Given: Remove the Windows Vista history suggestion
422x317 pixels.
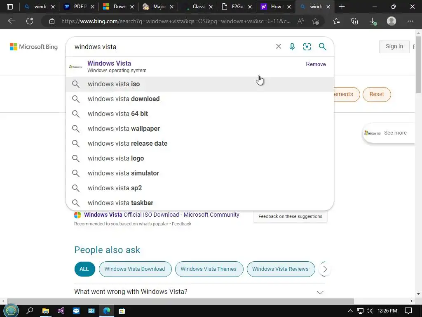Looking at the screenshot, I should click(x=316, y=64).
